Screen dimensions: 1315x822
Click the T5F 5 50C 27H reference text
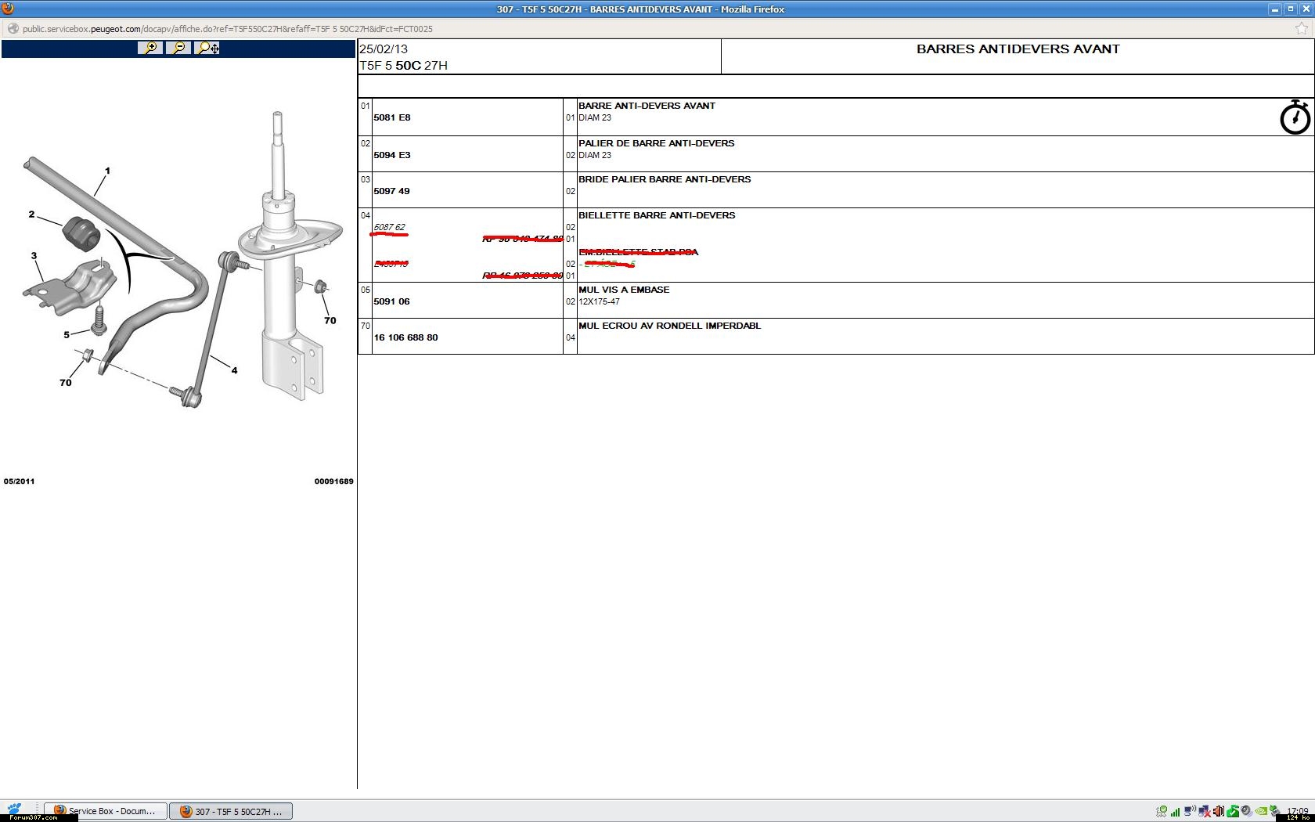403,65
